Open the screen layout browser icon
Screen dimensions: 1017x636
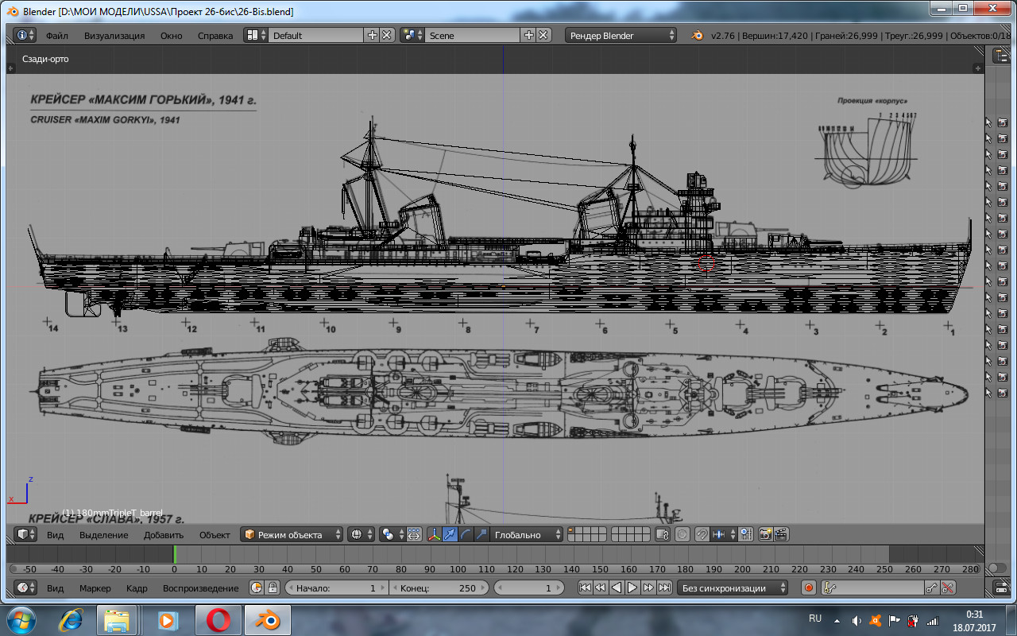(255, 35)
